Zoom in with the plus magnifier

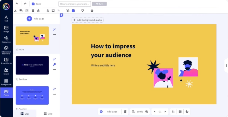tap(147, 111)
